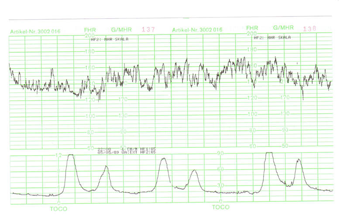Click the 'G/MHR' label beside 137
This screenshot has width=340, height=224.
pyautogui.click(x=121, y=30)
